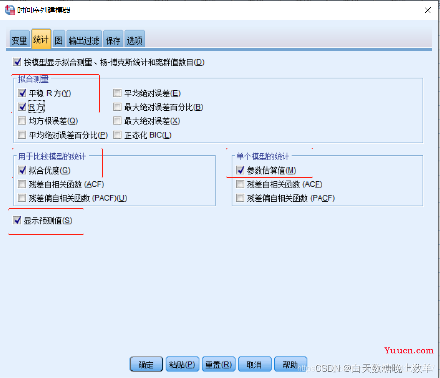Screen dimensions: 440x378
Task: Enable 正态化 BIC(L) checkbox
Action: click(117, 135)
